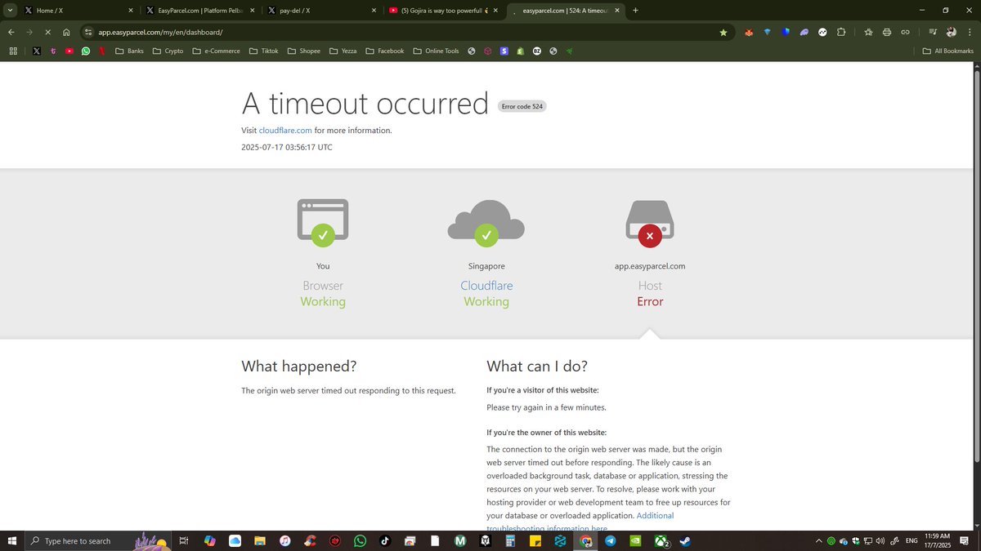981x551 pixels.
Task: Click the home button in Chrome toolbar
Action: (66, 32)
